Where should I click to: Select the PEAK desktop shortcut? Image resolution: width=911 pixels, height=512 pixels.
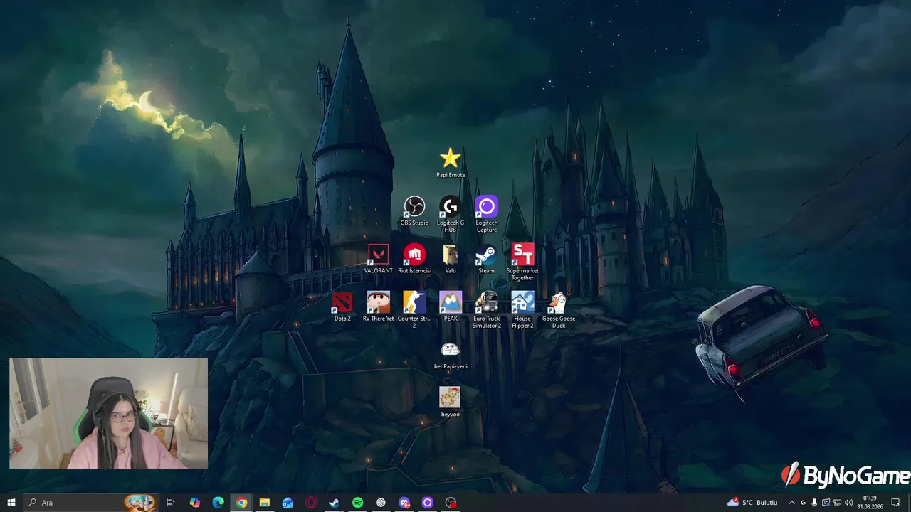[x=451, y=306]
